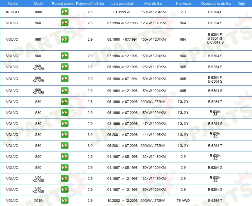
Task: Click the fuel icon in INDIGO 3000 row
Action: 64,12
